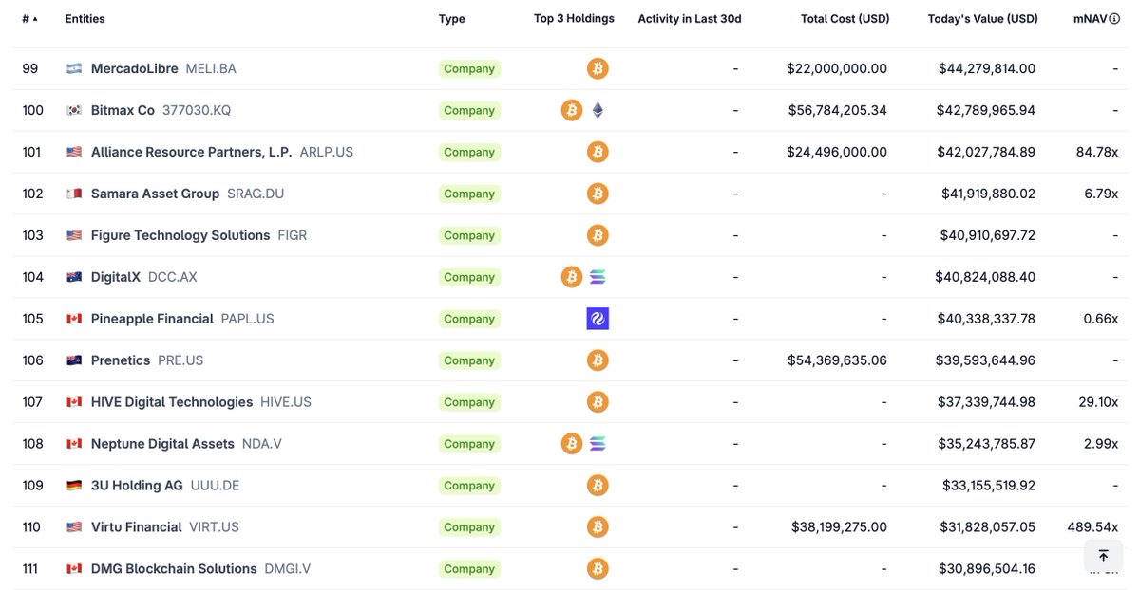Click the Bitcoin icon in Virtu Financial row

click(x=598, y=526)
